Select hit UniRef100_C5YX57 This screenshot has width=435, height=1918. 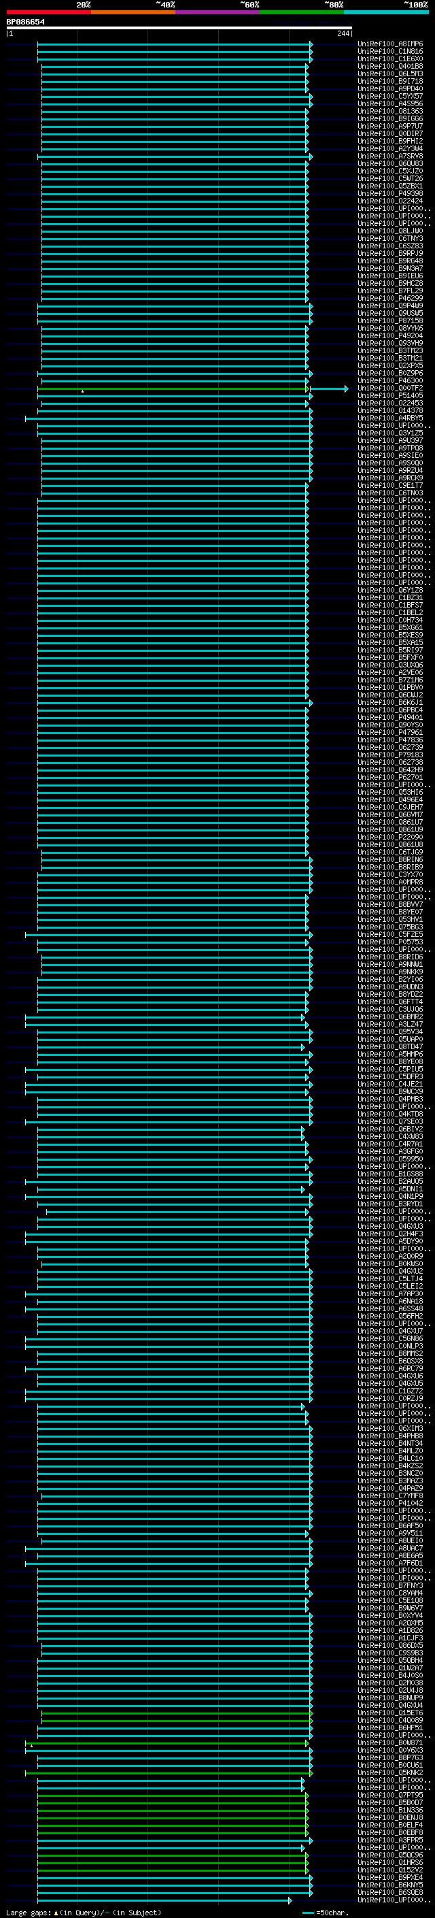pyautogui.click(x=390, y=96)
